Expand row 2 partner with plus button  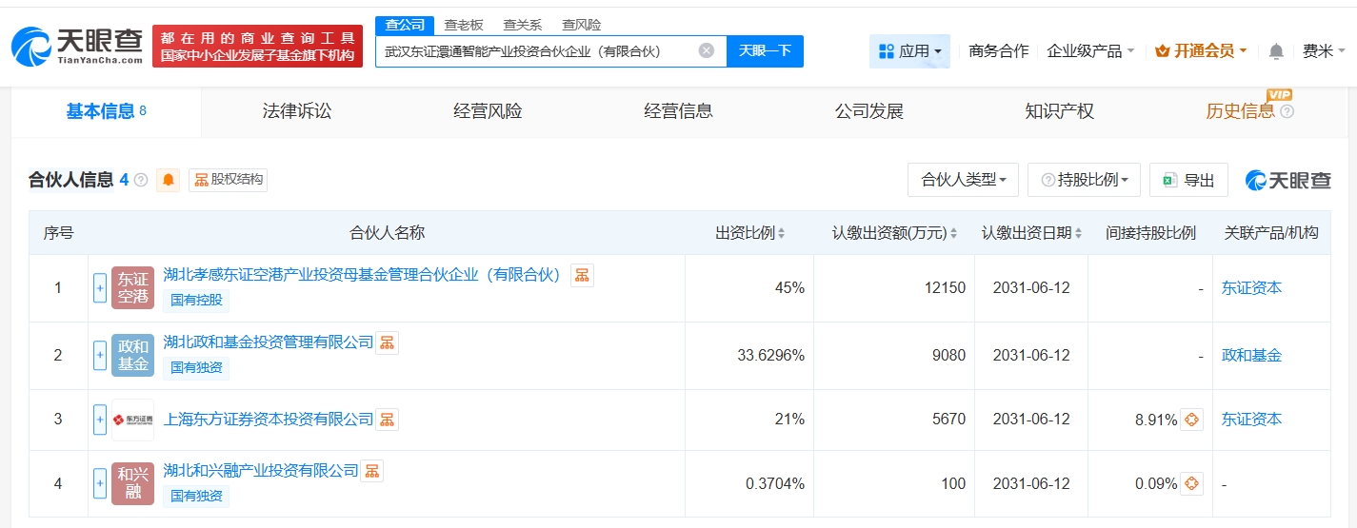coord(100,356)
